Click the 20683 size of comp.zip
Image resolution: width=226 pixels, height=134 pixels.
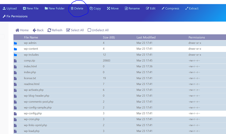[106, 60]
